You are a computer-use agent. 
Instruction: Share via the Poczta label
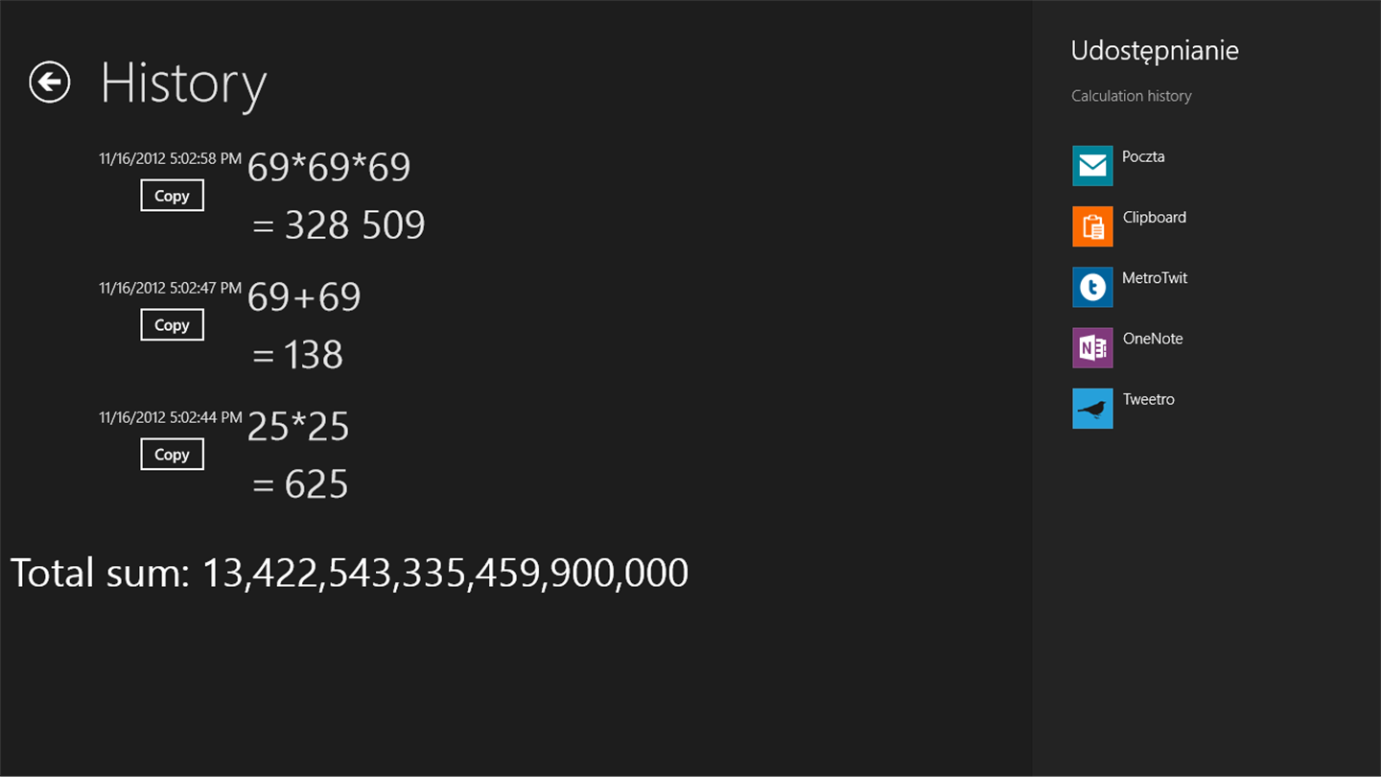pos(1143,156)
